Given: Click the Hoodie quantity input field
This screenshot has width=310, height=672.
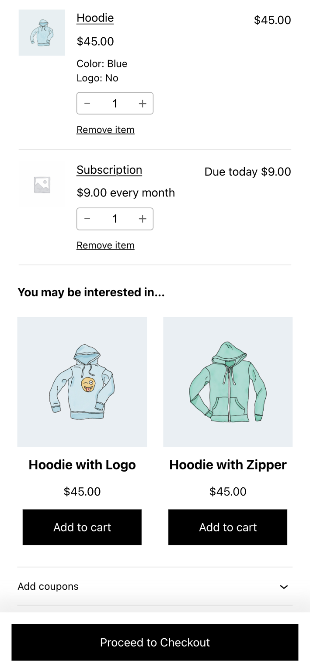Looking at the screenshot, I should (x=115, y=104).
